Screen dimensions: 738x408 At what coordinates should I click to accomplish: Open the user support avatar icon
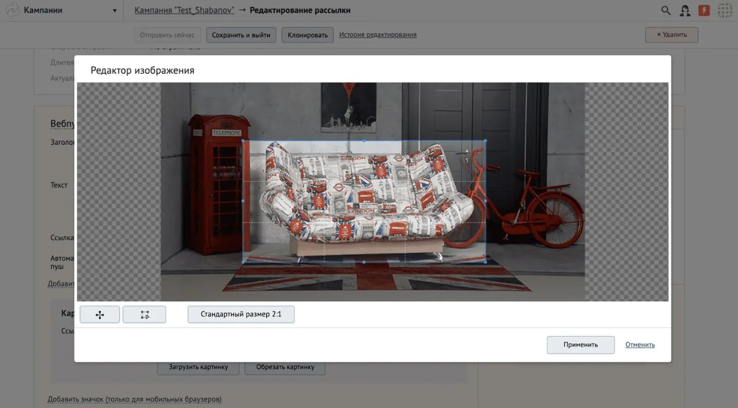coord(685,10)
